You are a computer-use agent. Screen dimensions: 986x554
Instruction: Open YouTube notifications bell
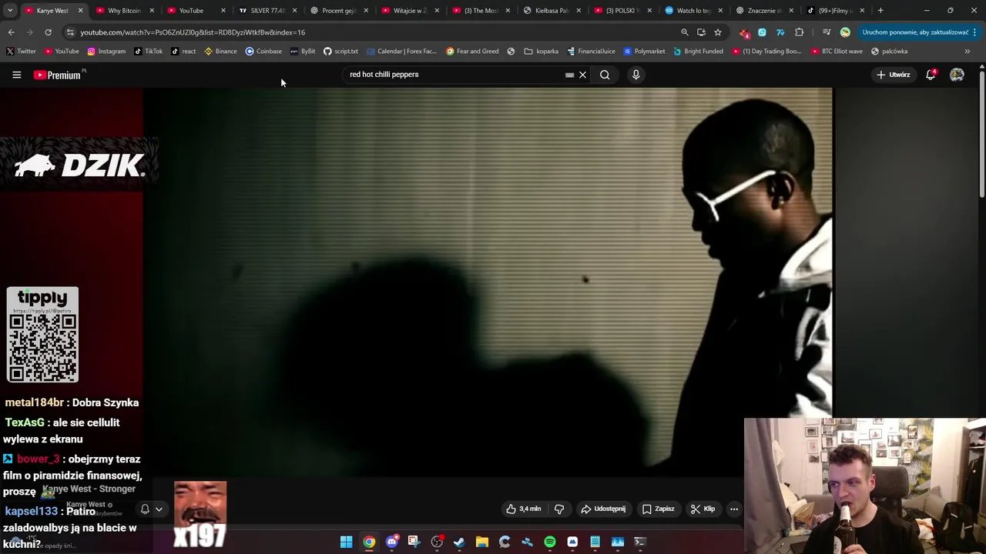point(931,75)
